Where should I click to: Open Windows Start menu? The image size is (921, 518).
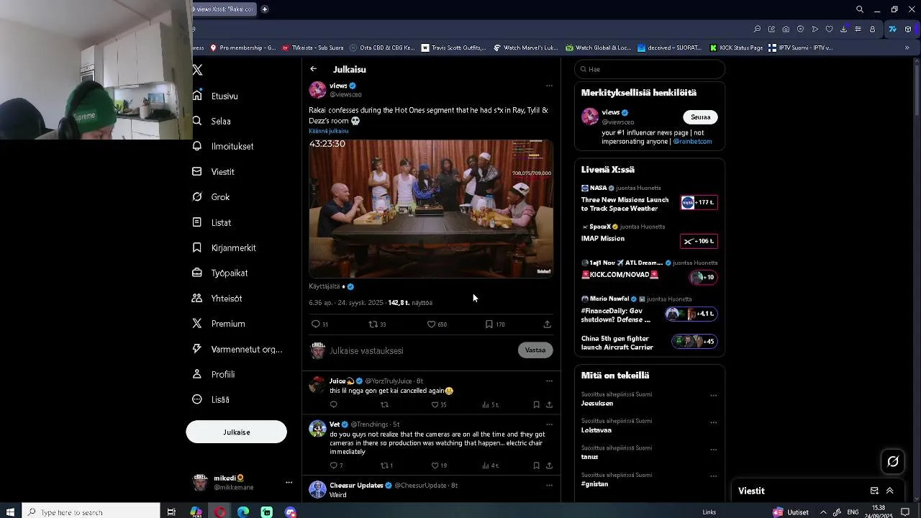tap(10, 512)
